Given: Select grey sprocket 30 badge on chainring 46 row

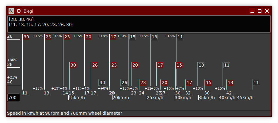Looking at the screenshot, I should 102,83.
